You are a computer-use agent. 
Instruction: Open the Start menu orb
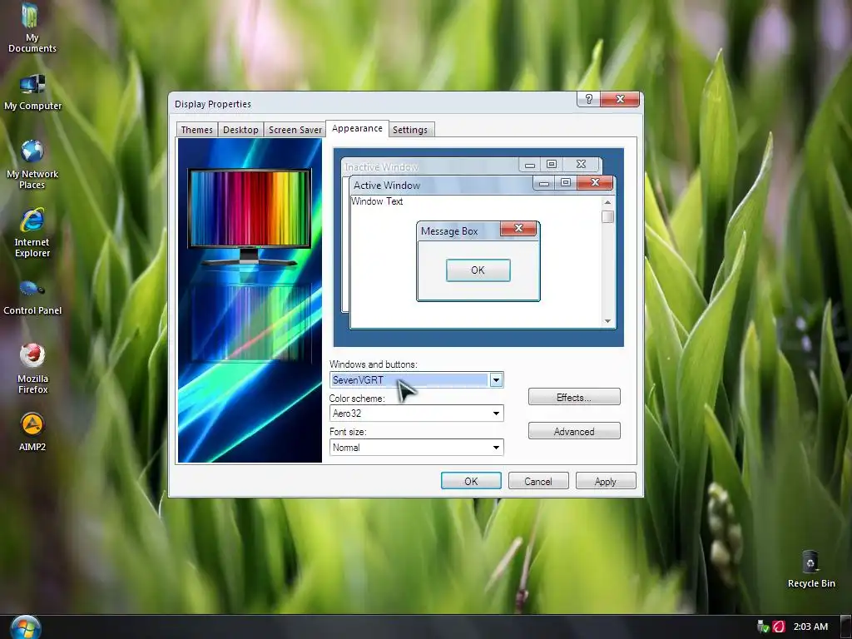tap(25, 627)
